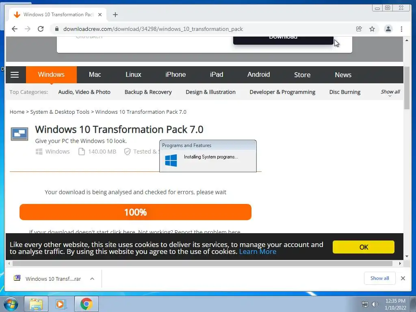
Task: Open the News tab in site navigation
Action: coord(343,75)
